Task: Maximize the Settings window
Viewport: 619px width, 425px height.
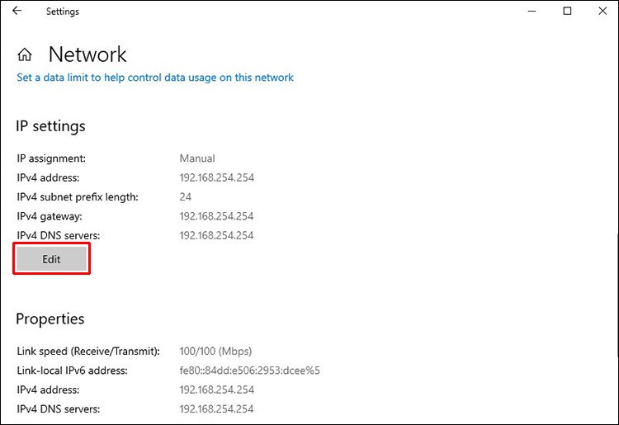Action: 567,12
